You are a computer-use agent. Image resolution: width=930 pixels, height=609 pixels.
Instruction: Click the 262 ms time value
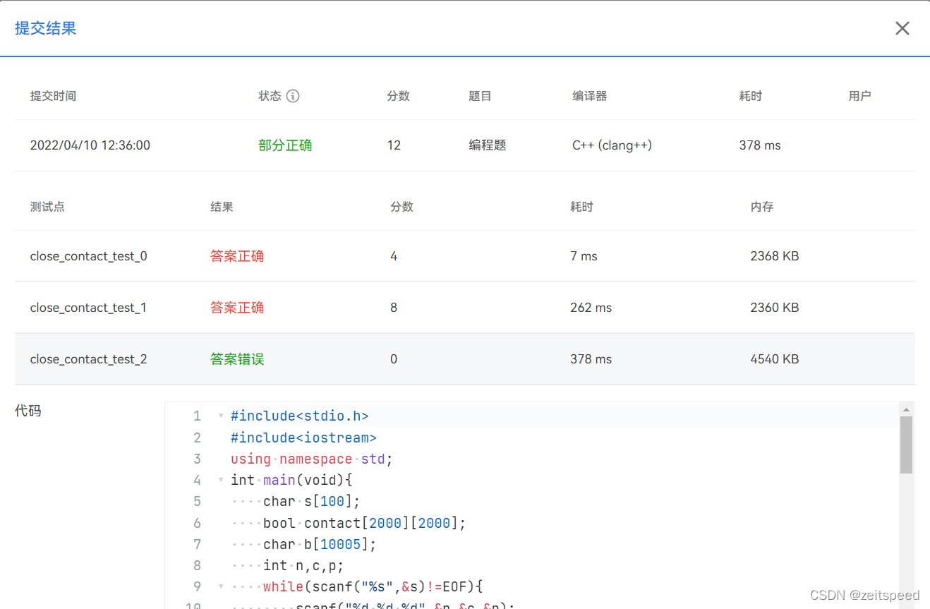(591, 308)
